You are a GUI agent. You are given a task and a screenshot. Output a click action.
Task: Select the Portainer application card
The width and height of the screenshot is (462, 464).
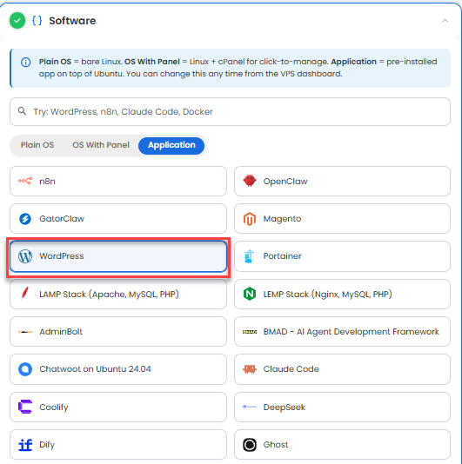pyautogui.click(x=342, y=256)
